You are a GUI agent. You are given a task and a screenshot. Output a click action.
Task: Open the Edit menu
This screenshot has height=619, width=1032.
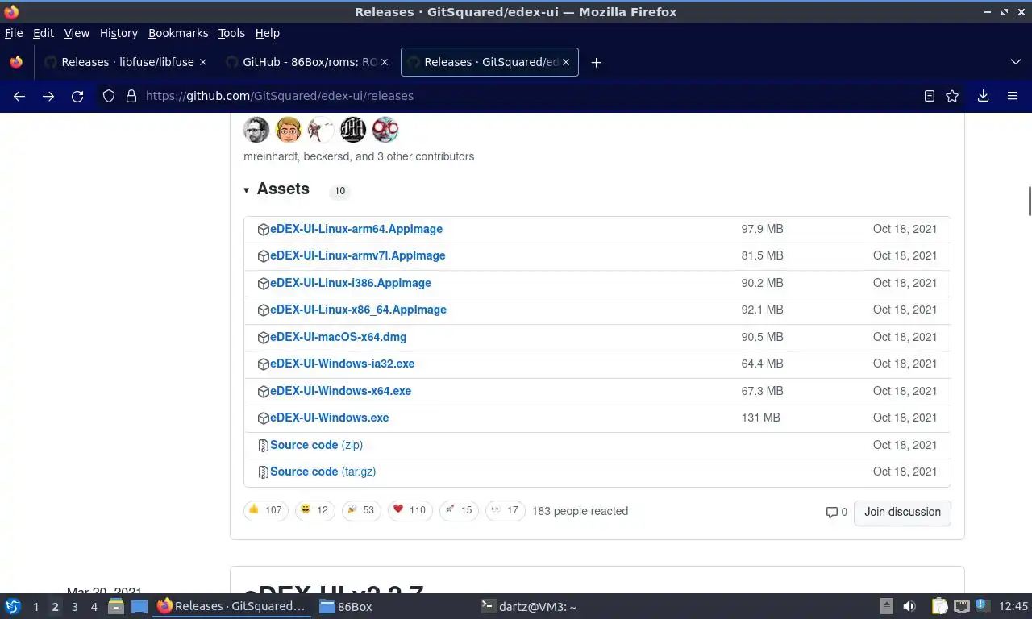coord(44,33)
